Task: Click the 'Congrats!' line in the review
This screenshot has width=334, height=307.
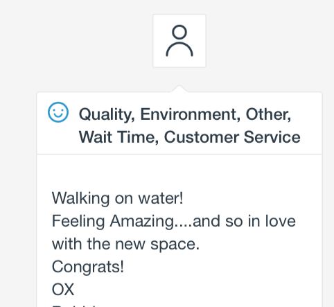Action: (88, 267)
